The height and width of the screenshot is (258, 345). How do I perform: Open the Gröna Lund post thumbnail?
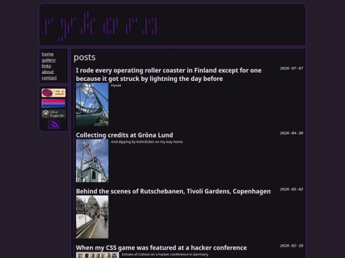click(92, 161)
